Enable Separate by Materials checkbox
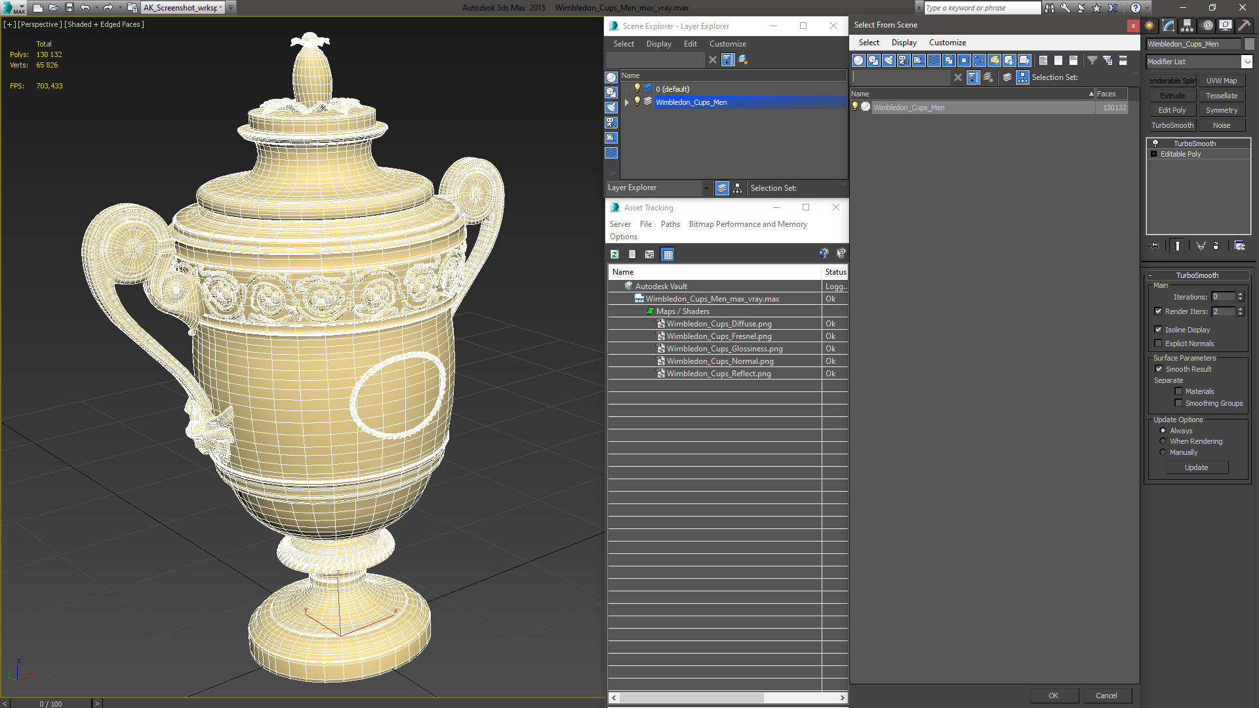 point(1178,391)
